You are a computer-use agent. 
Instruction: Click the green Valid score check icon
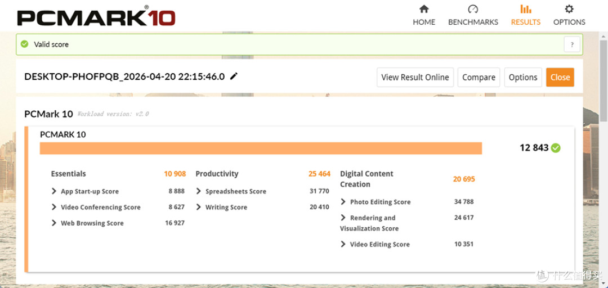tap(24, 44)
